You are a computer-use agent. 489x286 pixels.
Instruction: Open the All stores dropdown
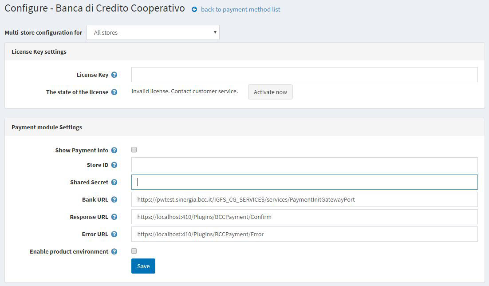click(x=153, y=32)
